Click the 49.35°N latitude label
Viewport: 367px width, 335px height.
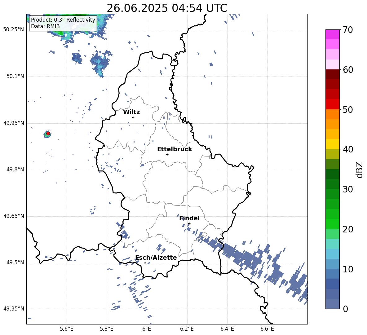tap(14, 309)
